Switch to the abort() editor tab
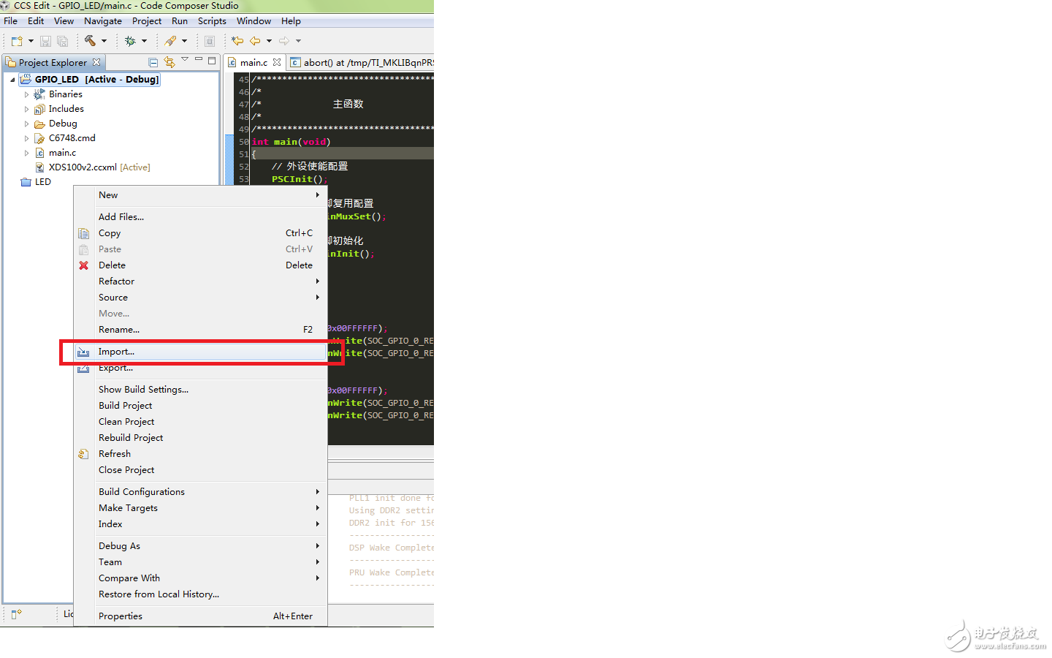 click(x=361, y=62)
